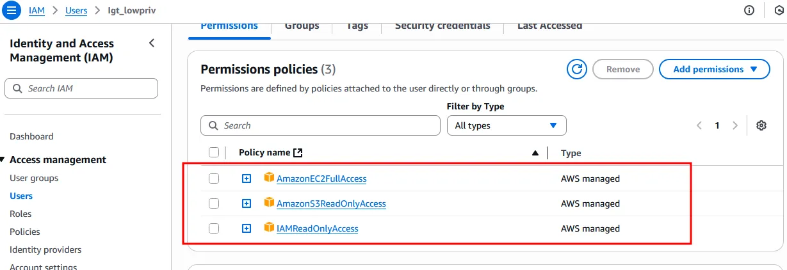Click the IAM breadcrumb link
The height and width of the screenshot is (270, 787).
pyautogui.click(x=37, y=11)
